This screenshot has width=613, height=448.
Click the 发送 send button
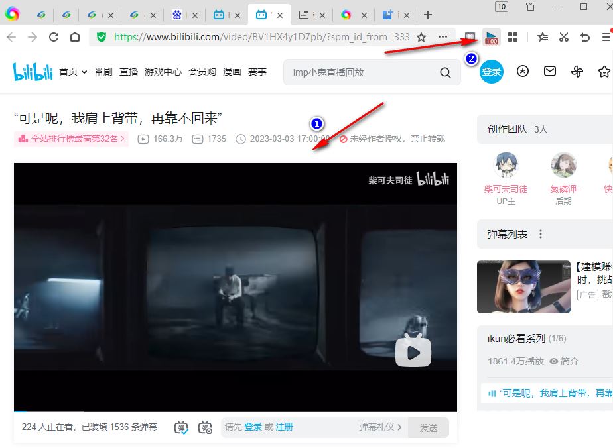pyautogui.click(x=428, y=427)
